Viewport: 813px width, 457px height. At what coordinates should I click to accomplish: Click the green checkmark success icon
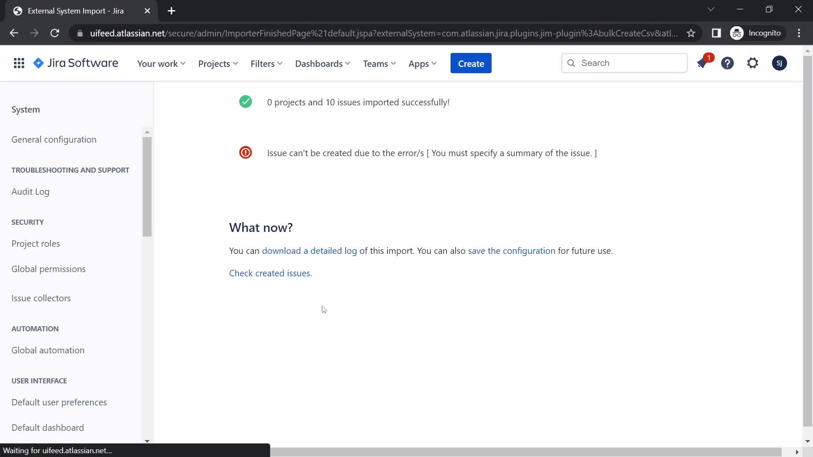click(x=246, y=102)
